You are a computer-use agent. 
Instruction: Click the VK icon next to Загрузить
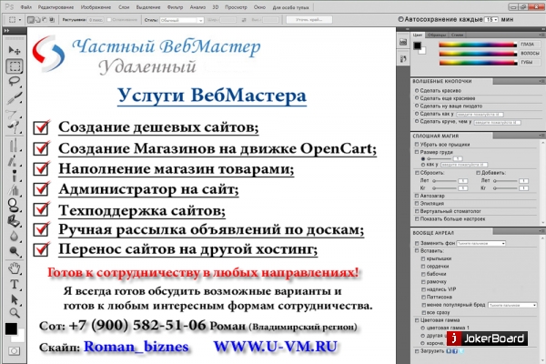tap(449, 351)
